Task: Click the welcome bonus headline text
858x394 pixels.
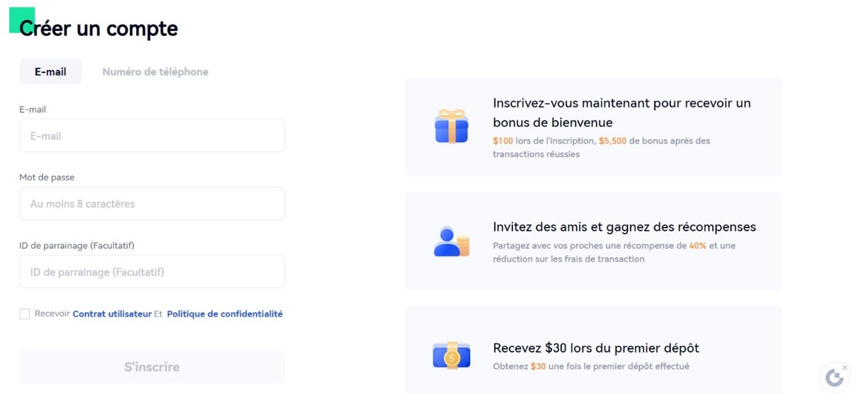Action: pyautogui.click(x=622, y=113)
